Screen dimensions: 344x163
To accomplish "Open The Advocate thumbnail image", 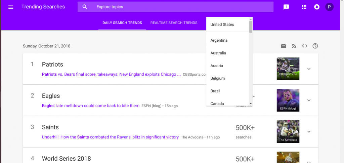I will [x=288, y=132].
